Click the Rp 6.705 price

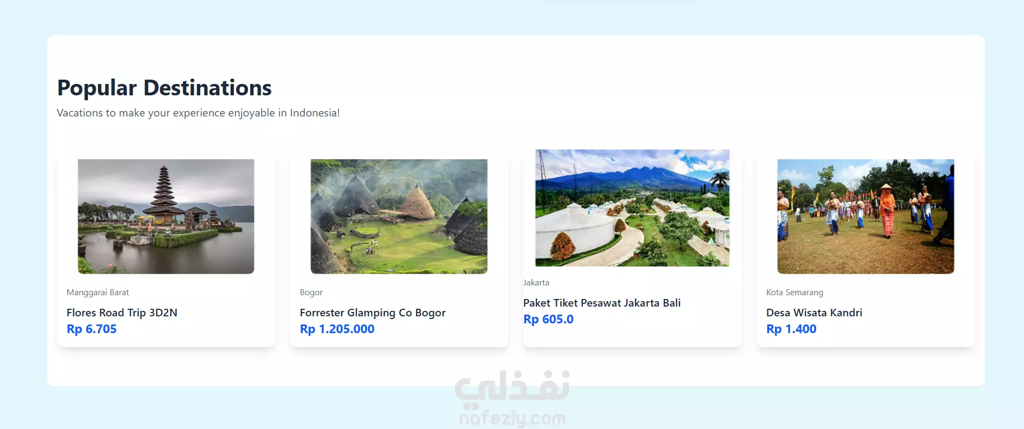[x=92, y=329]
